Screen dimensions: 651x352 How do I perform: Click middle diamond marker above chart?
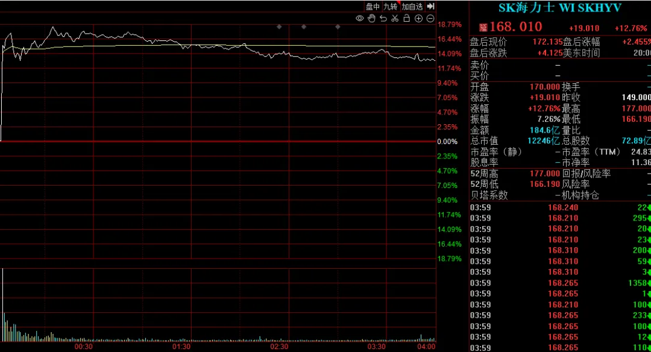coord(303,27)
